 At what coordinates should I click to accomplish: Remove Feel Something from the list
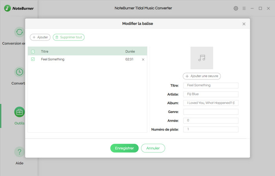click(x=143, y=59)
